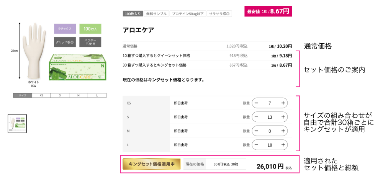The height and width of the screenshot is (180, 383).
Task: Select the サラサラ感◎ tag
Action: 219,14
